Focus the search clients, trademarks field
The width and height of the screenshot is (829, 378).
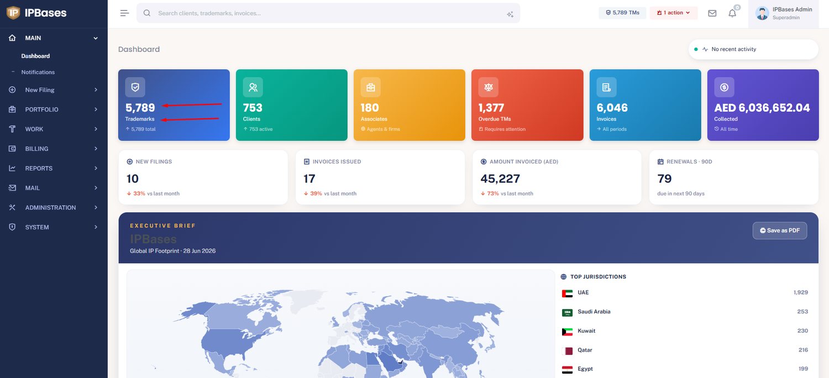pyautogui.click(x=328, y=13)
